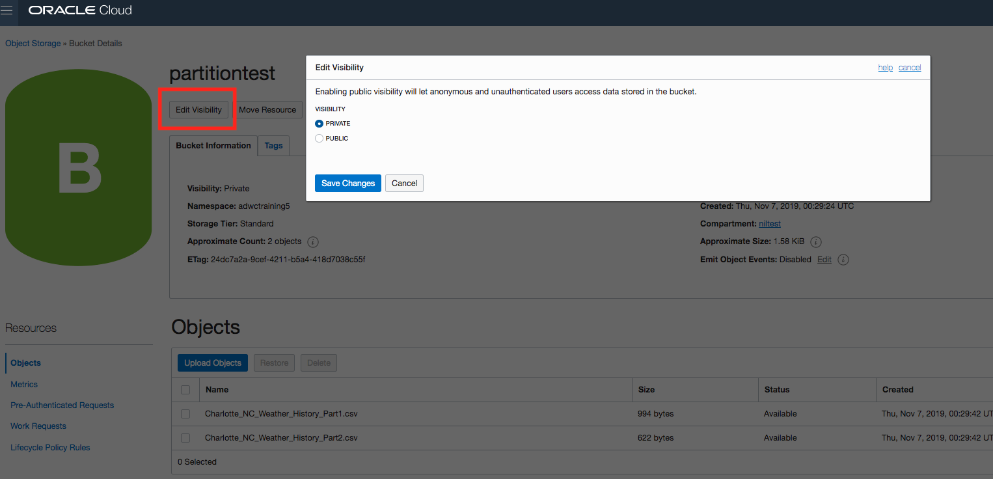The height and width of the screenshot is (479, 993).
Task: Click info icon beside Approximate Count
Action: [312, 241]
